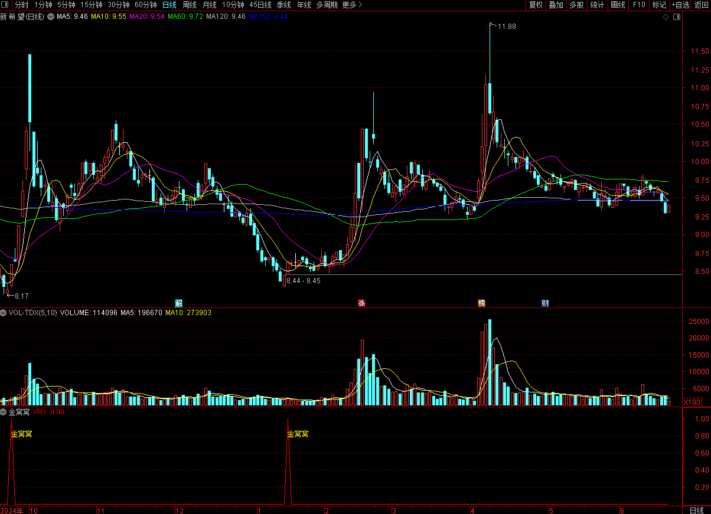The width and height of the screenshot is (711, 514).
Task: Click the MA60: 9.72 indicator value
Action: (185, 17)
